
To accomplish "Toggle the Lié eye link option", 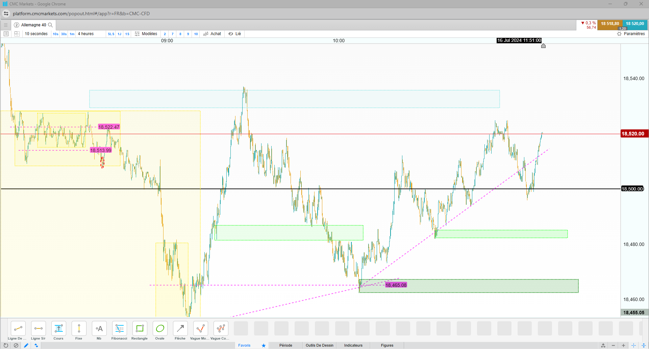I will pos(235,34).
